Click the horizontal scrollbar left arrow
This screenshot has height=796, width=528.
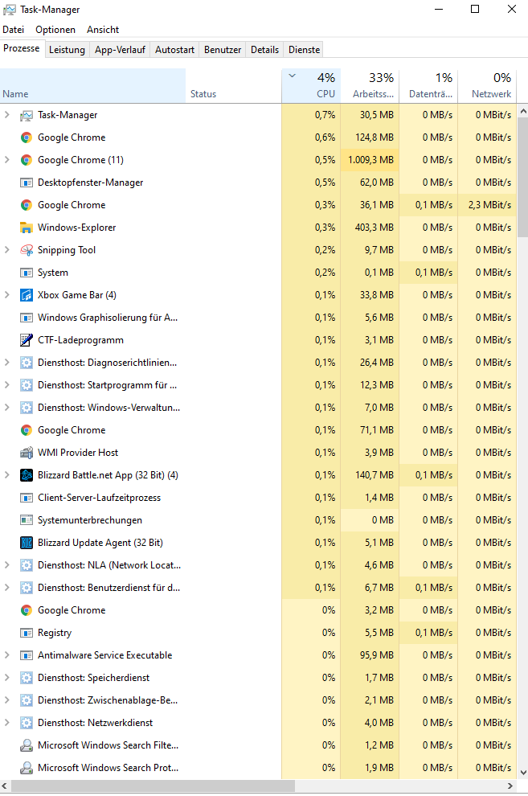[5, 786]
